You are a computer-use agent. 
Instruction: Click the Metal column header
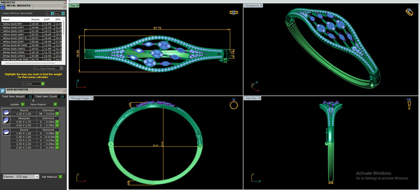[x=16, y=19]
